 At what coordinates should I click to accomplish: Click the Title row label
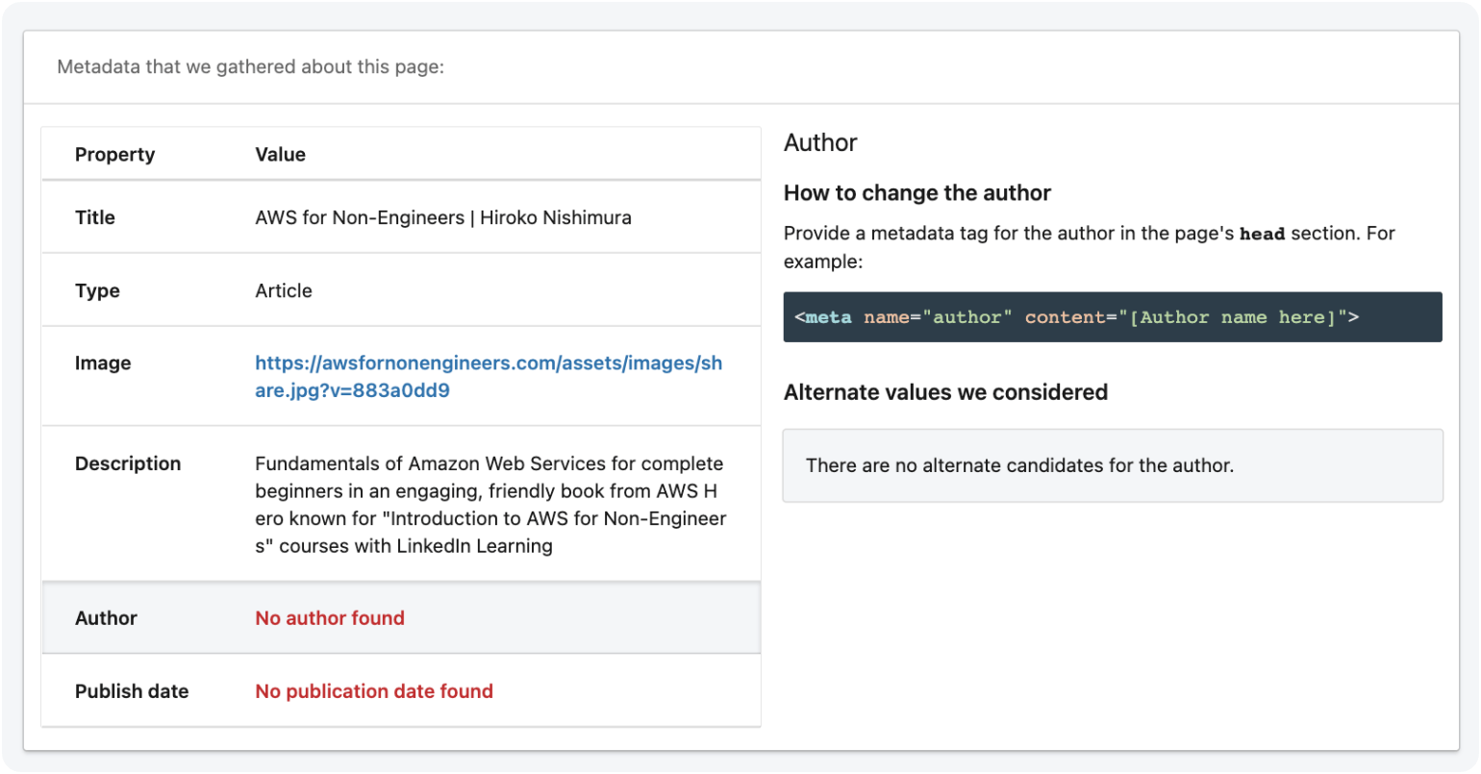[x=95, y=217]
